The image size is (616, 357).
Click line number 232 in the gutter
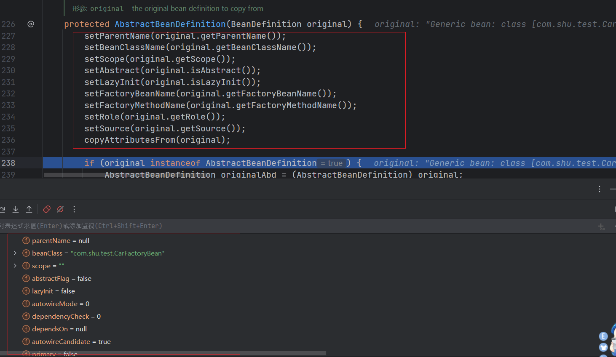(8, 93)
